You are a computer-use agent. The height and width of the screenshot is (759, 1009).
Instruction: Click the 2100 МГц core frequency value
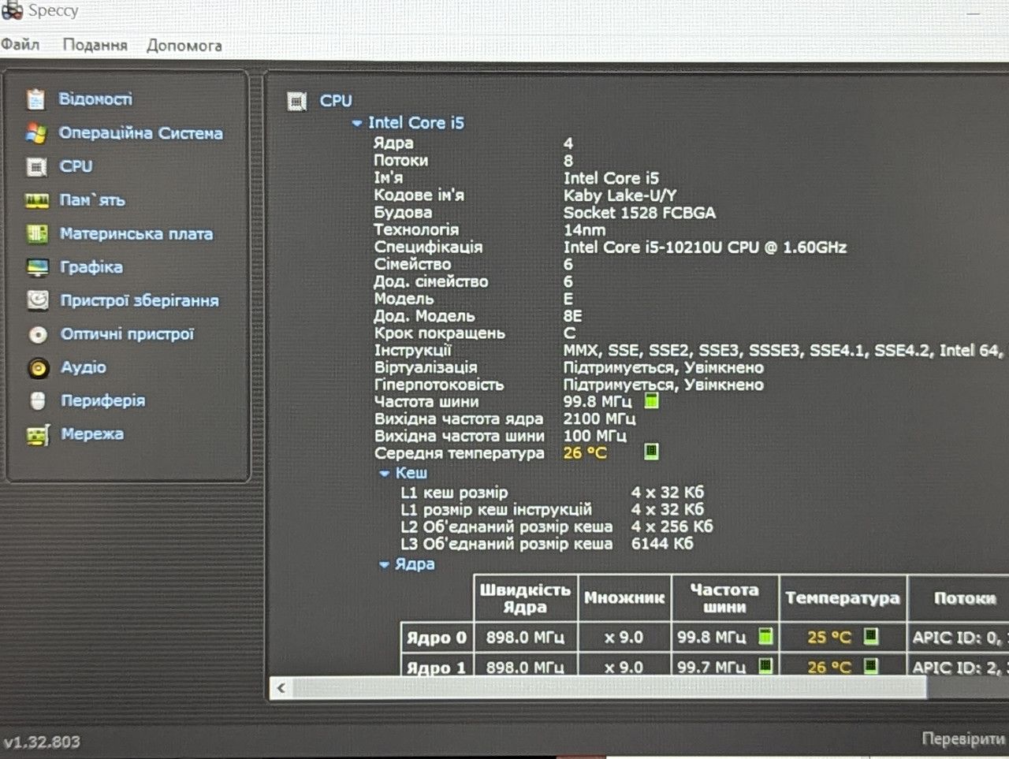coord(599,419)
